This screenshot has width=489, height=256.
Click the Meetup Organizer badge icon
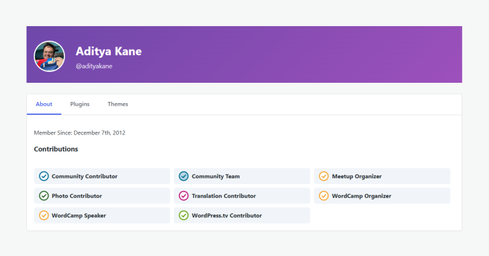[x=324, y=176]
